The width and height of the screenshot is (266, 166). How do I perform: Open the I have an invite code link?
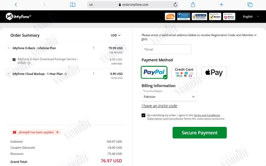159,106
